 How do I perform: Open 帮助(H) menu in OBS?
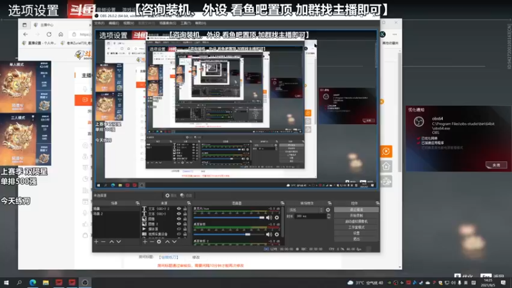(200, 23)
